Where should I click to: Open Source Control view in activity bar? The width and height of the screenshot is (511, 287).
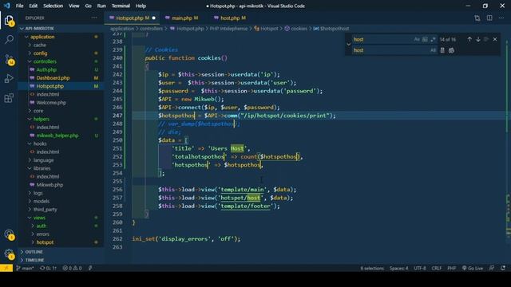pos(9,59)
